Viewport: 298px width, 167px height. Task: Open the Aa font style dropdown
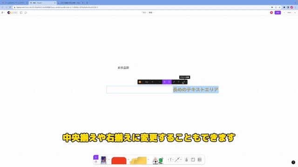click(147, 82)
